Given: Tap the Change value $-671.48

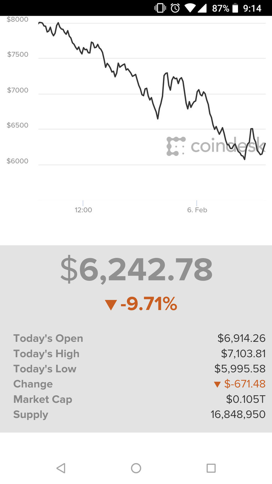Looking at the screenshot, I should point(244,384).
